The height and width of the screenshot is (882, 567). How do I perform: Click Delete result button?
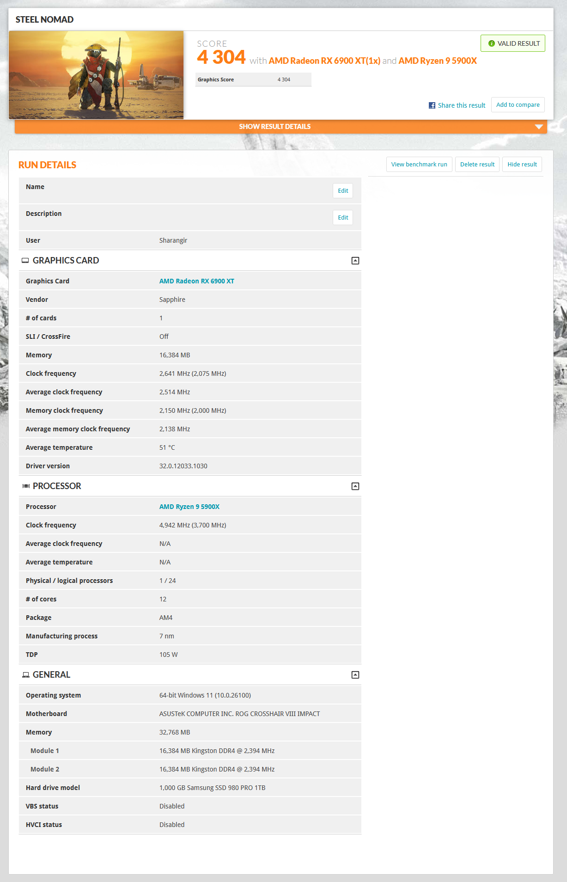(477, 165)
